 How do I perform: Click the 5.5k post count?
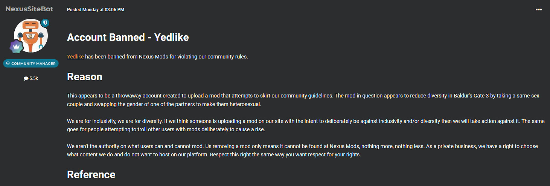[34, 78]
